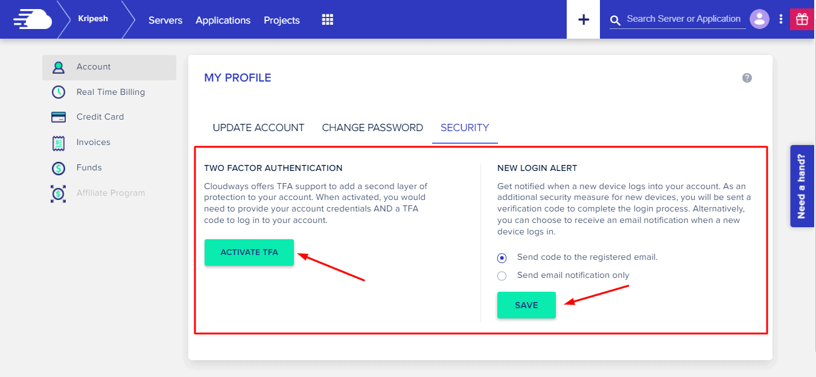Open the apps grid icon

[x=327, y=20]
